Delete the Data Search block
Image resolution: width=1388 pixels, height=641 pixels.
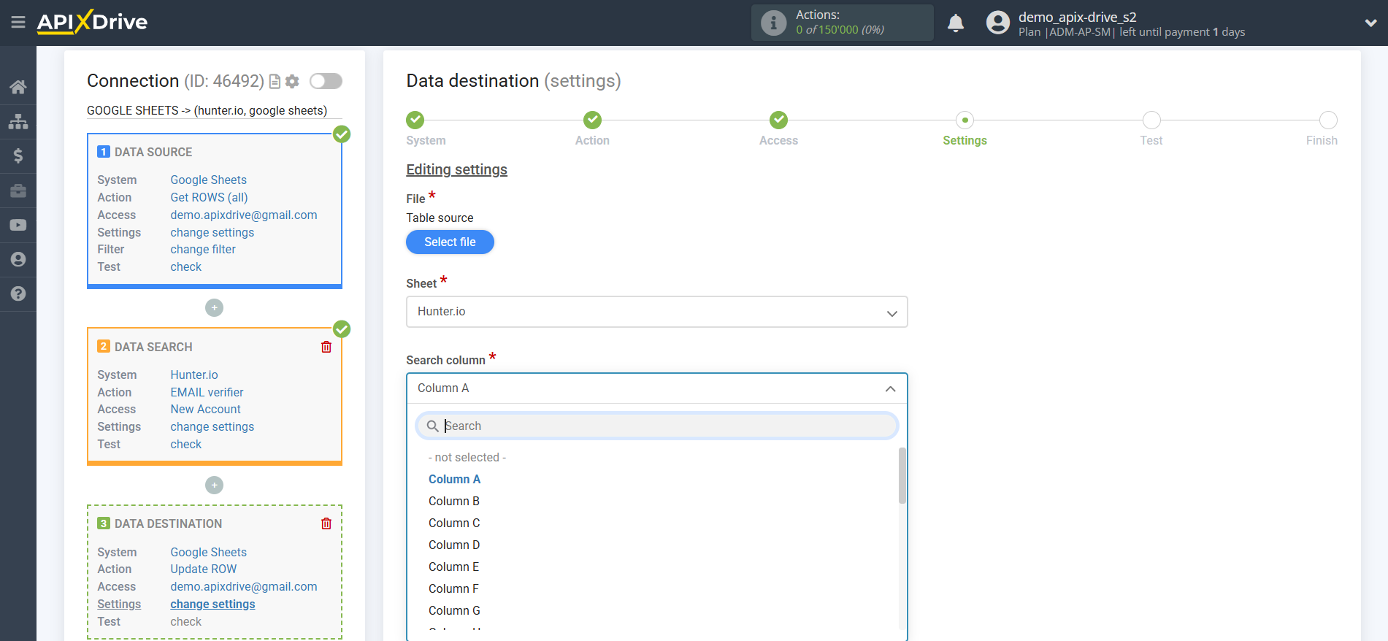point(326,347)
